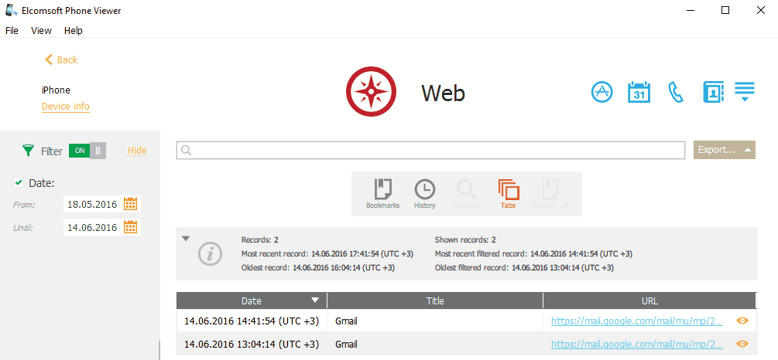This screenshot has height=360, width=778.
Task: Toggle the Filter ON switch
Action: point(87,151)
